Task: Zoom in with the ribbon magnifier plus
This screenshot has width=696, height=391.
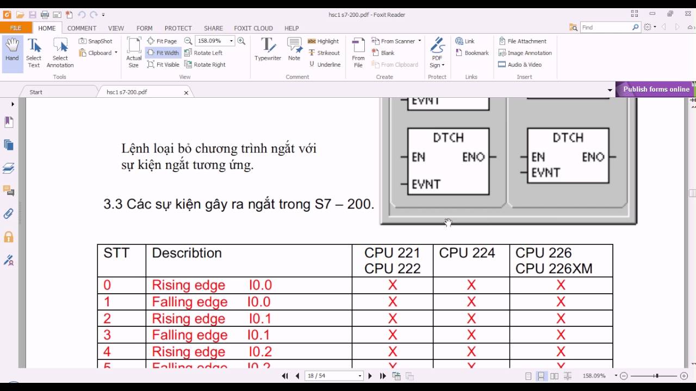Action: coord(241,41)
